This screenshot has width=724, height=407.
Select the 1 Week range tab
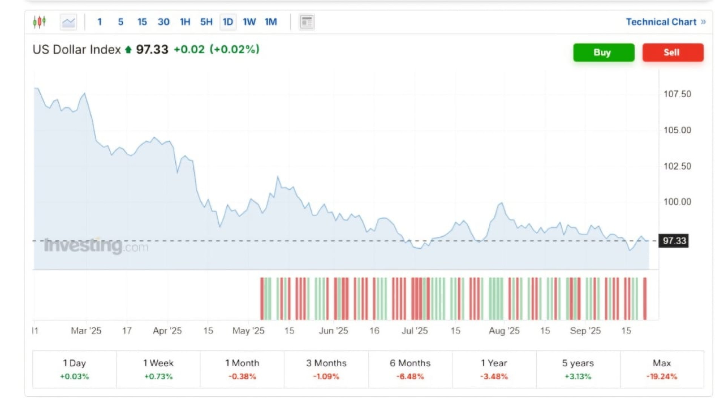(x=158, y=369)
